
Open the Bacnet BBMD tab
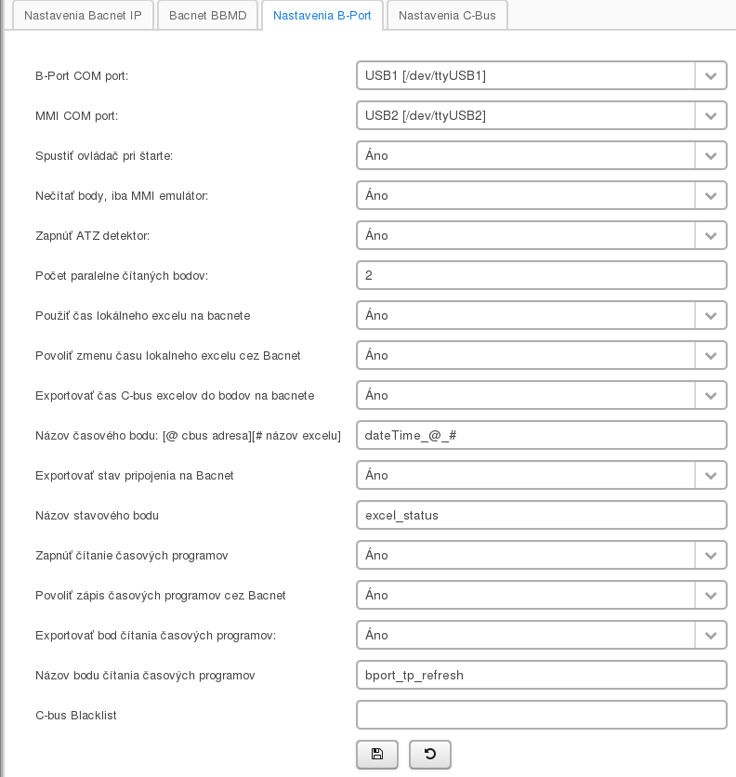click(x=207, y=16)
